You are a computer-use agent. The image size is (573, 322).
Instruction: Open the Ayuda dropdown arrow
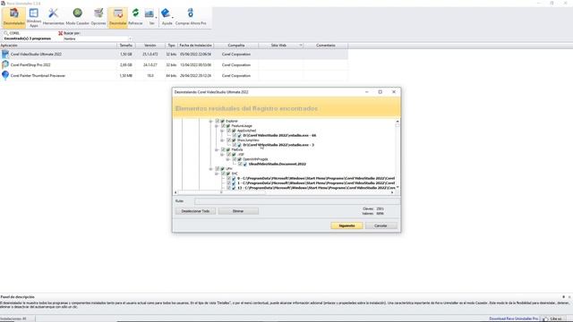pos(172,18)
